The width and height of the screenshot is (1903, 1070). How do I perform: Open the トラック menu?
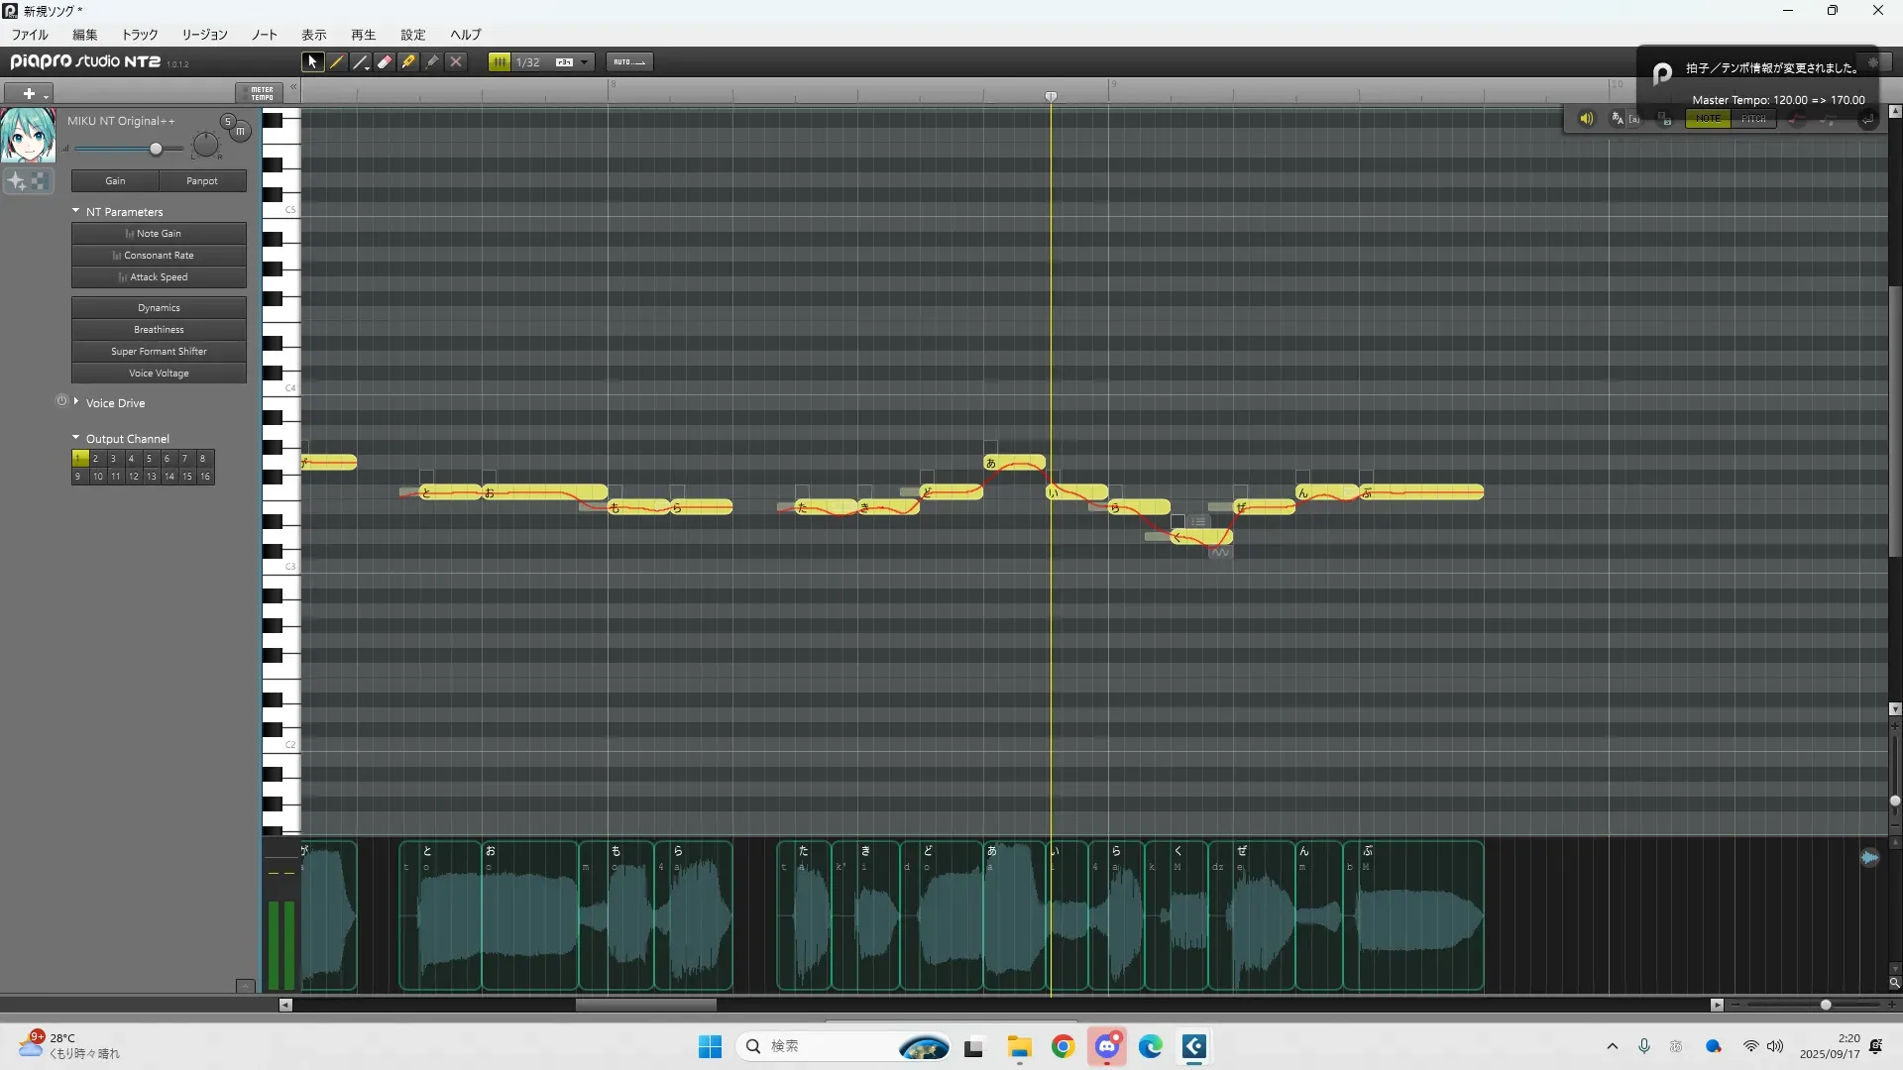(140, 35)
